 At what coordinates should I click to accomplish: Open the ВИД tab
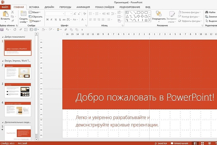(148, 7)
